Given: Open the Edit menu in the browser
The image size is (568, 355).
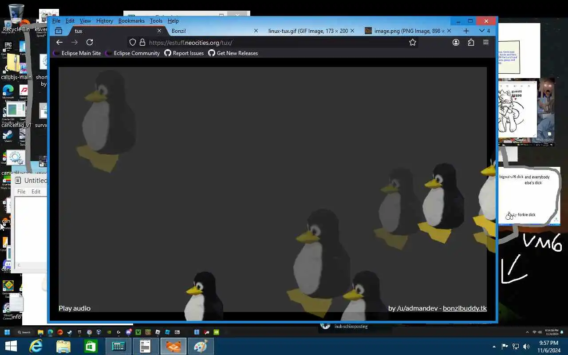Looking at the screenshot, I should click(x=70, y=21).
